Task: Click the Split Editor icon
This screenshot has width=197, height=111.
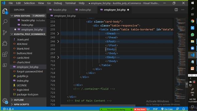Action: pos(176,10)
